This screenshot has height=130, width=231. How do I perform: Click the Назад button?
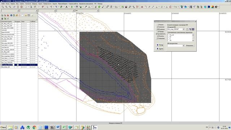click(160, 45)
